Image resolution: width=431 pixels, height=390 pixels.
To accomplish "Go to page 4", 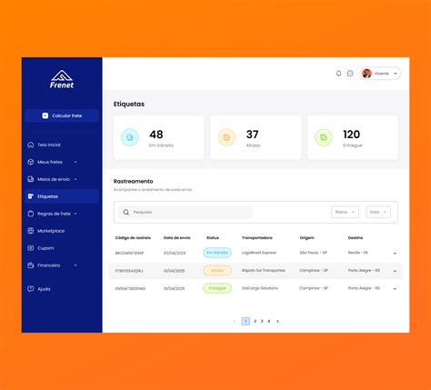I will coord(269,321).
